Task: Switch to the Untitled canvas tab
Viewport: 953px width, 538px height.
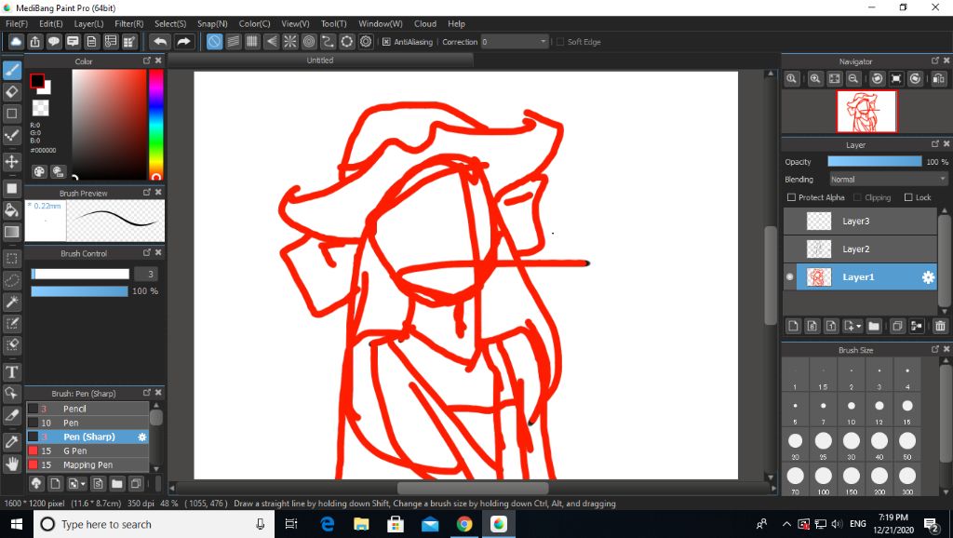Action: coord(320,61)
